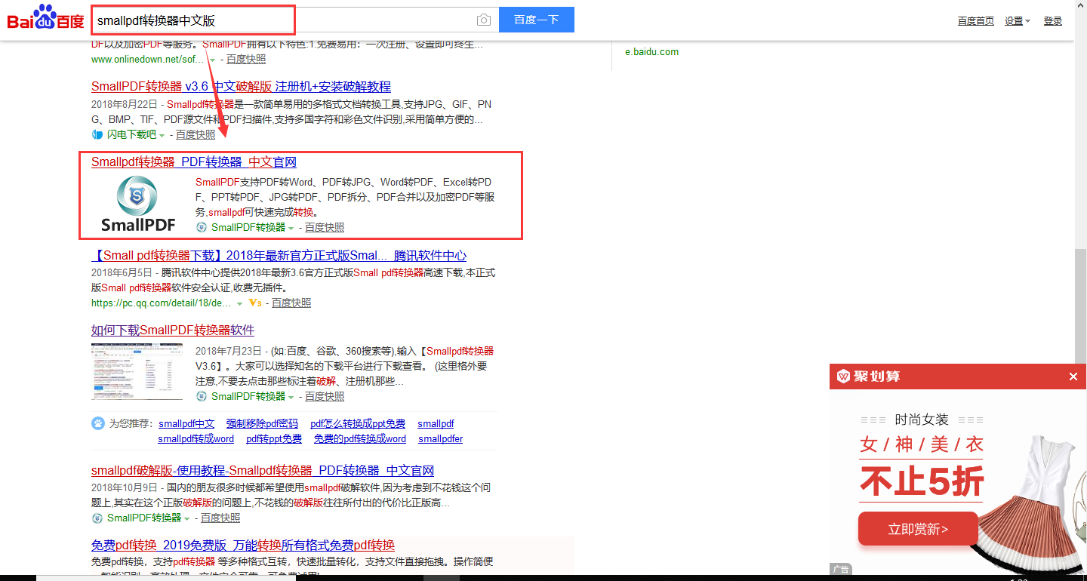Click 闪电下载吧 source icon
This screenshot has width=1087, height=581.
tap(97, 134)
